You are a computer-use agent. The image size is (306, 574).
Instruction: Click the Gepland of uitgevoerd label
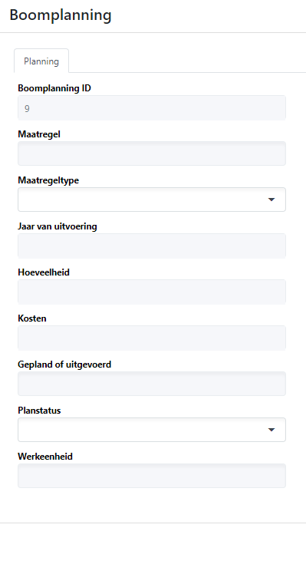tap(64, 365)
